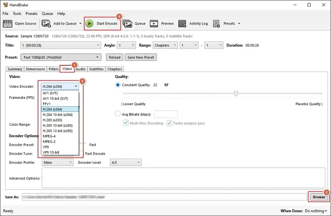Open the Angle dropdown
This screenshot has height=216, width=331.
click(x=126, y=45)
